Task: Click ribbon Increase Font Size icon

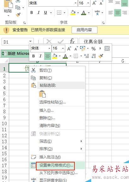Action: tap(94, 3)
